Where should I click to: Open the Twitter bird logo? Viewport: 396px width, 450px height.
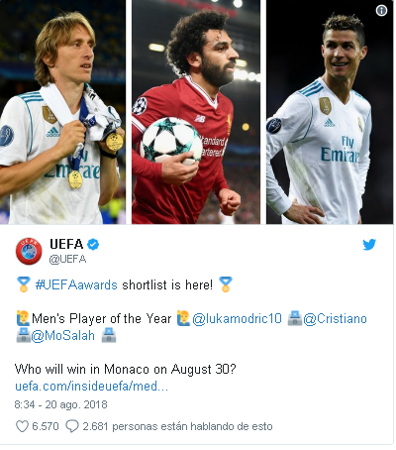(369, 245)
